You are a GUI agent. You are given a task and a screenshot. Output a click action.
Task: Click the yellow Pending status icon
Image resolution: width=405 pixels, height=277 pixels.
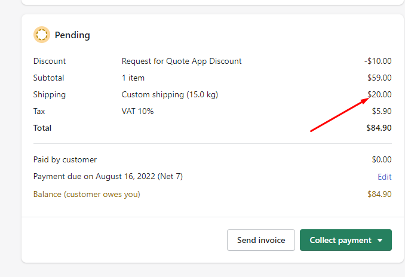click(x=41, y=35)
